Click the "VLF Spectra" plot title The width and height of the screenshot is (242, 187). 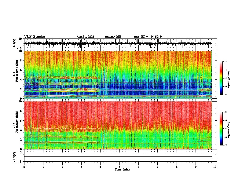[x=35, y=37]
